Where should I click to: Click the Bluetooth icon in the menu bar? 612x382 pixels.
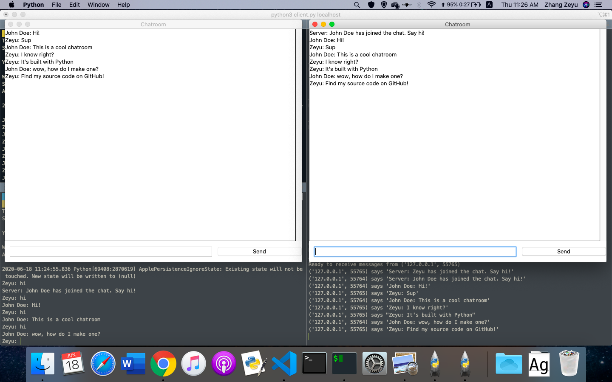(x=419, y=5)
